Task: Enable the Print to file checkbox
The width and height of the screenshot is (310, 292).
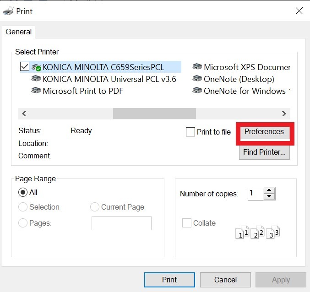Action: pos(190,132)
